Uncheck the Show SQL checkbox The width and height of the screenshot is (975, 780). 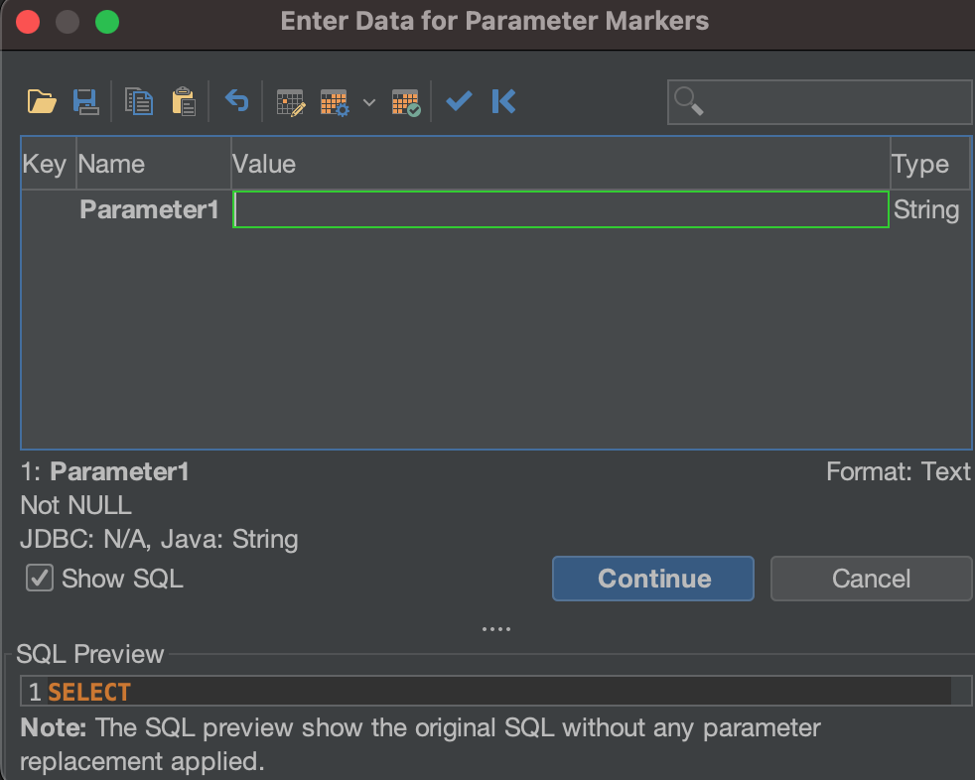click(x=40, y=579)
